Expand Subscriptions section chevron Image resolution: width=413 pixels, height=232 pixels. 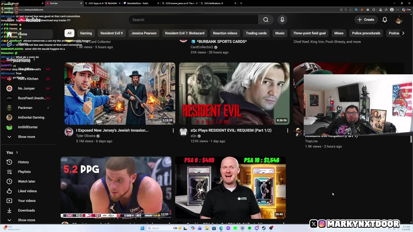pyautogui.click(x=34, y=60)
